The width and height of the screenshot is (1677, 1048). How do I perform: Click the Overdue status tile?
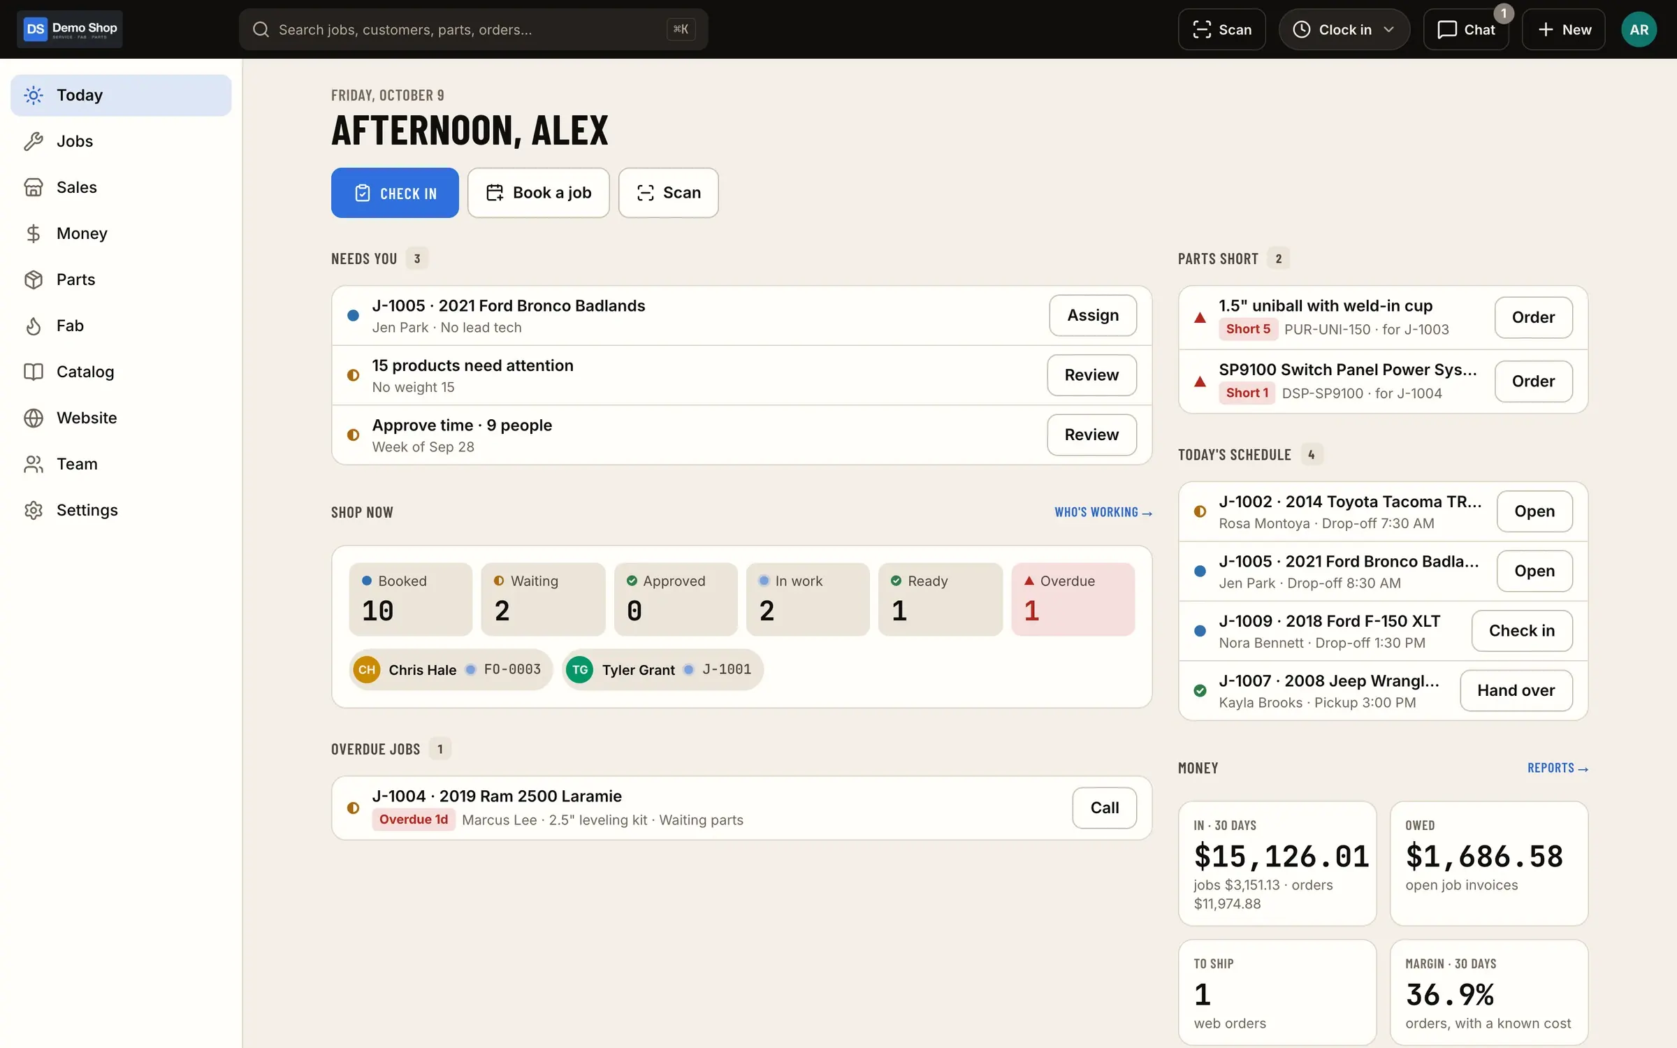coord(1073,599)
